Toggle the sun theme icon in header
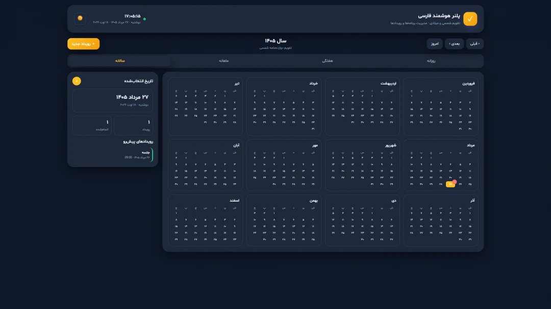Viewport: 551px width, 309px height. [80, 18]
